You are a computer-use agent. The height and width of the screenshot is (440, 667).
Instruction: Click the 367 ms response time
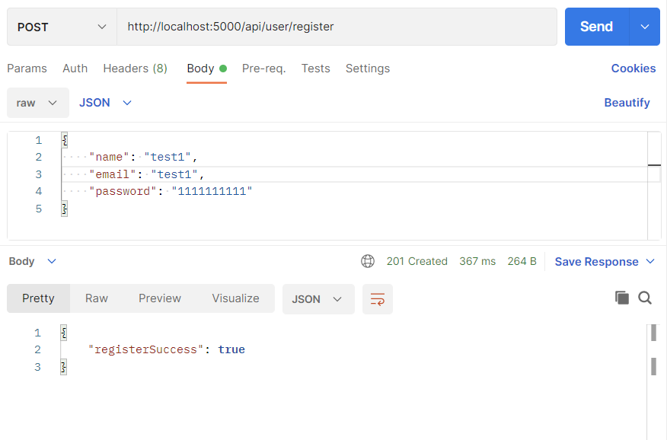coord(477,261)
